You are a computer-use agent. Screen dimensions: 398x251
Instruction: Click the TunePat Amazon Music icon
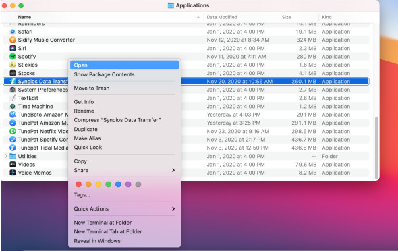(12, 123)
